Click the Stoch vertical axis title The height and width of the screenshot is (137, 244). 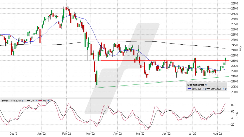pyautogui.click(x=237, y=115)
